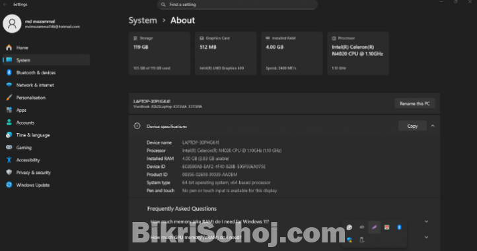The image size is (477, 251).
Task: Click the Home house icon in sidebar
Action: (9, 47)
